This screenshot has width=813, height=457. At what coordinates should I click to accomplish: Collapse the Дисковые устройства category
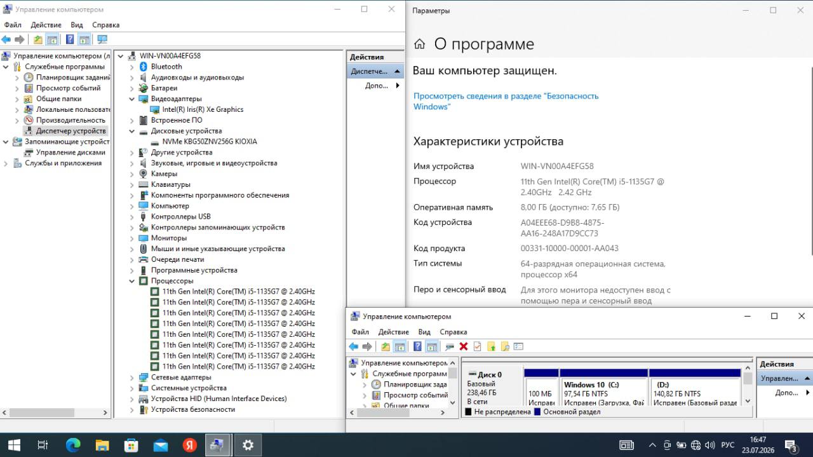[x=132, y=131]
